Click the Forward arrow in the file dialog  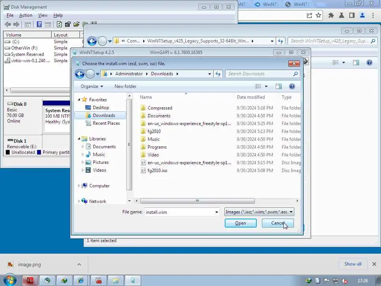(90, 74)
